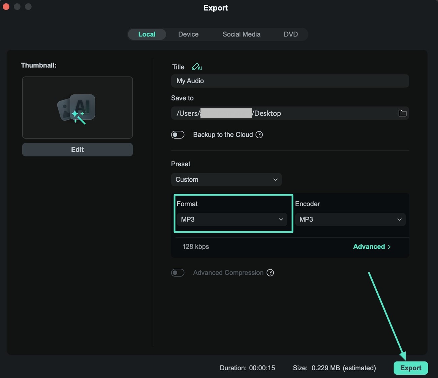Viewport: 438px width, 378px height.
Task: Switch to the DVD tab
Action: (291, 34)
